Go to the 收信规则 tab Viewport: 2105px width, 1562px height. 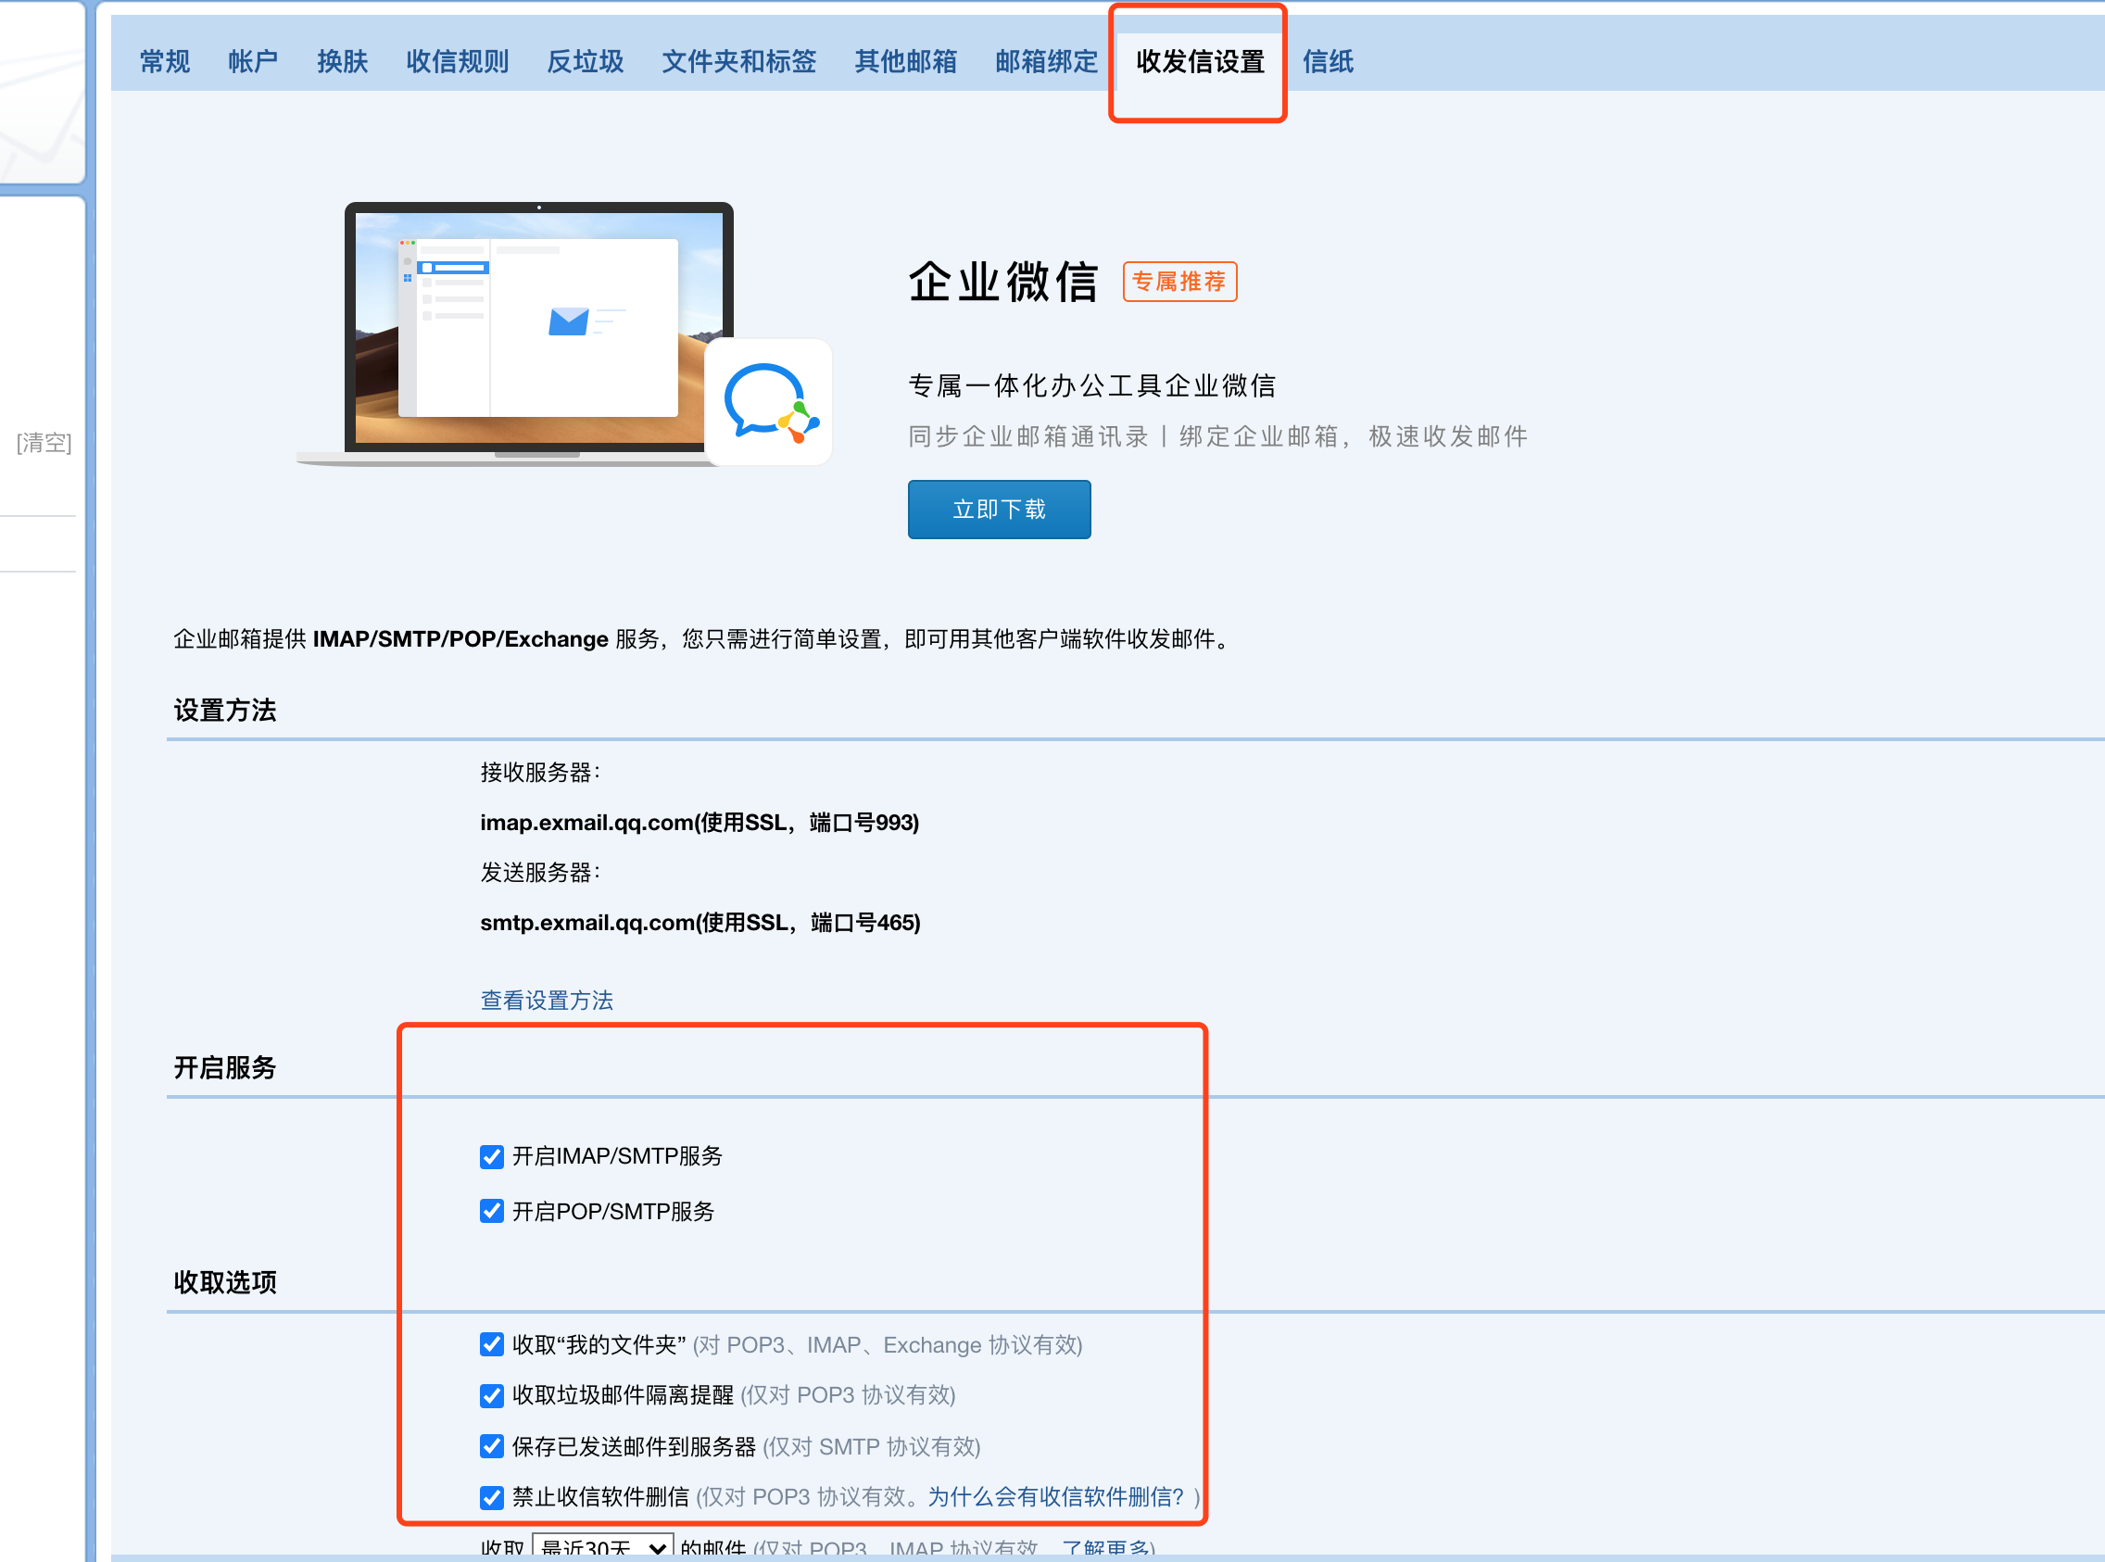click(x=457, y=62)
